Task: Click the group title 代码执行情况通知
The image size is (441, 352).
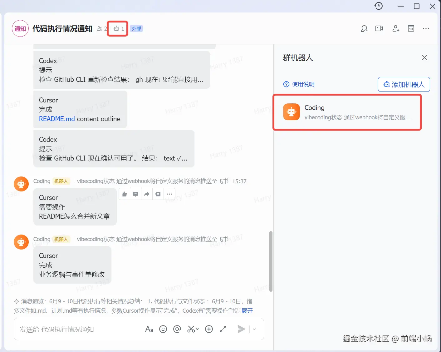Action: (62, 29)
